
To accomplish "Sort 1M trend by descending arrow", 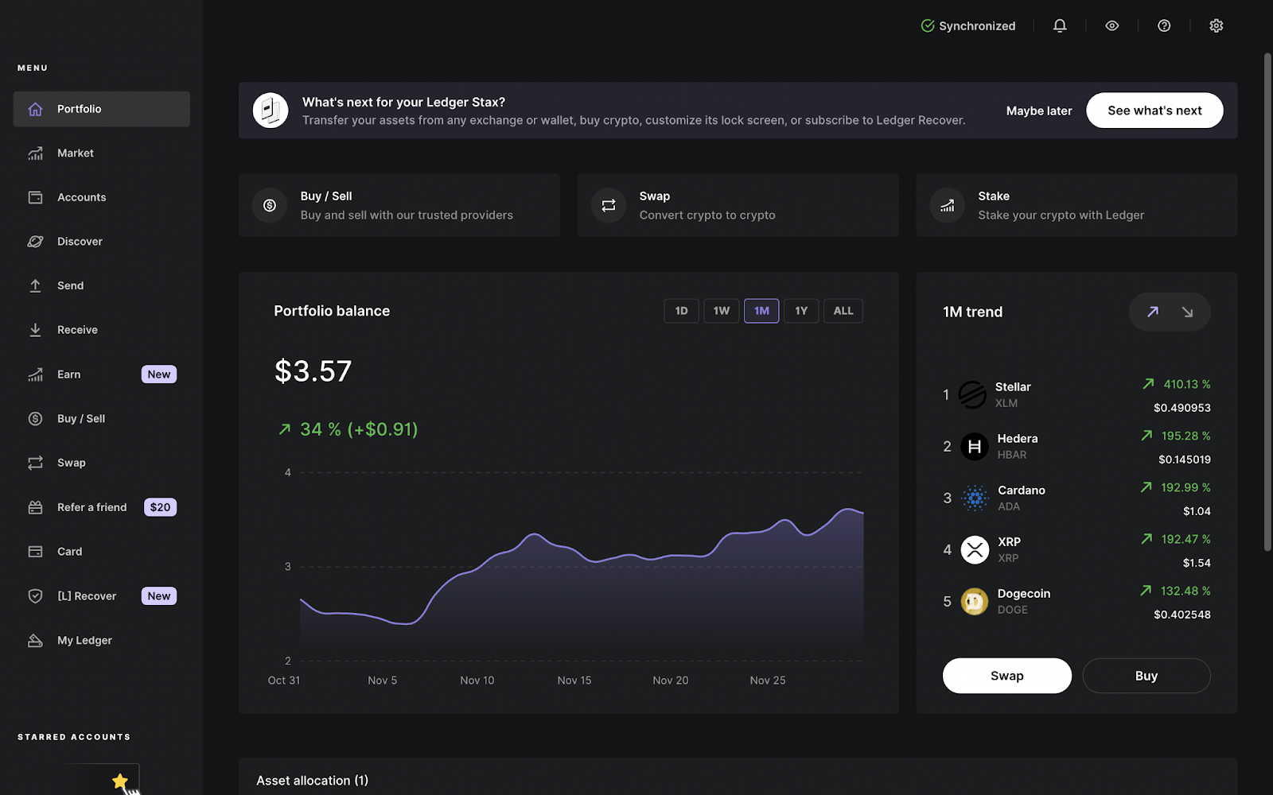I will (x=1189, y=312).
